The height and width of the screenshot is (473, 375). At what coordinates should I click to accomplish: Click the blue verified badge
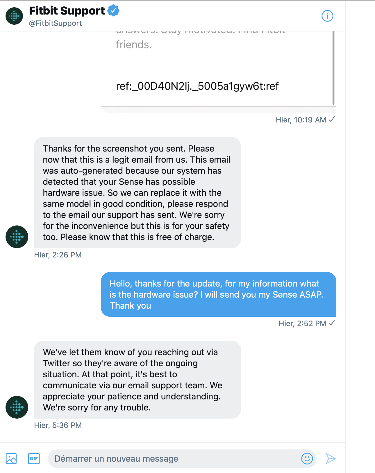tap(113, 11)
